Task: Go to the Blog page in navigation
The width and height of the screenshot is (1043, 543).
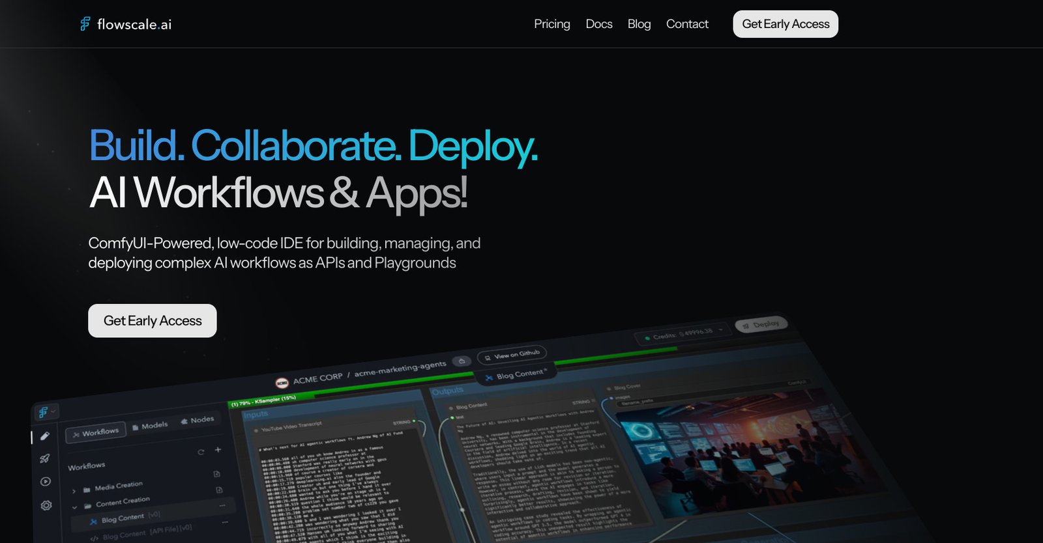Action: click(639, 24)
